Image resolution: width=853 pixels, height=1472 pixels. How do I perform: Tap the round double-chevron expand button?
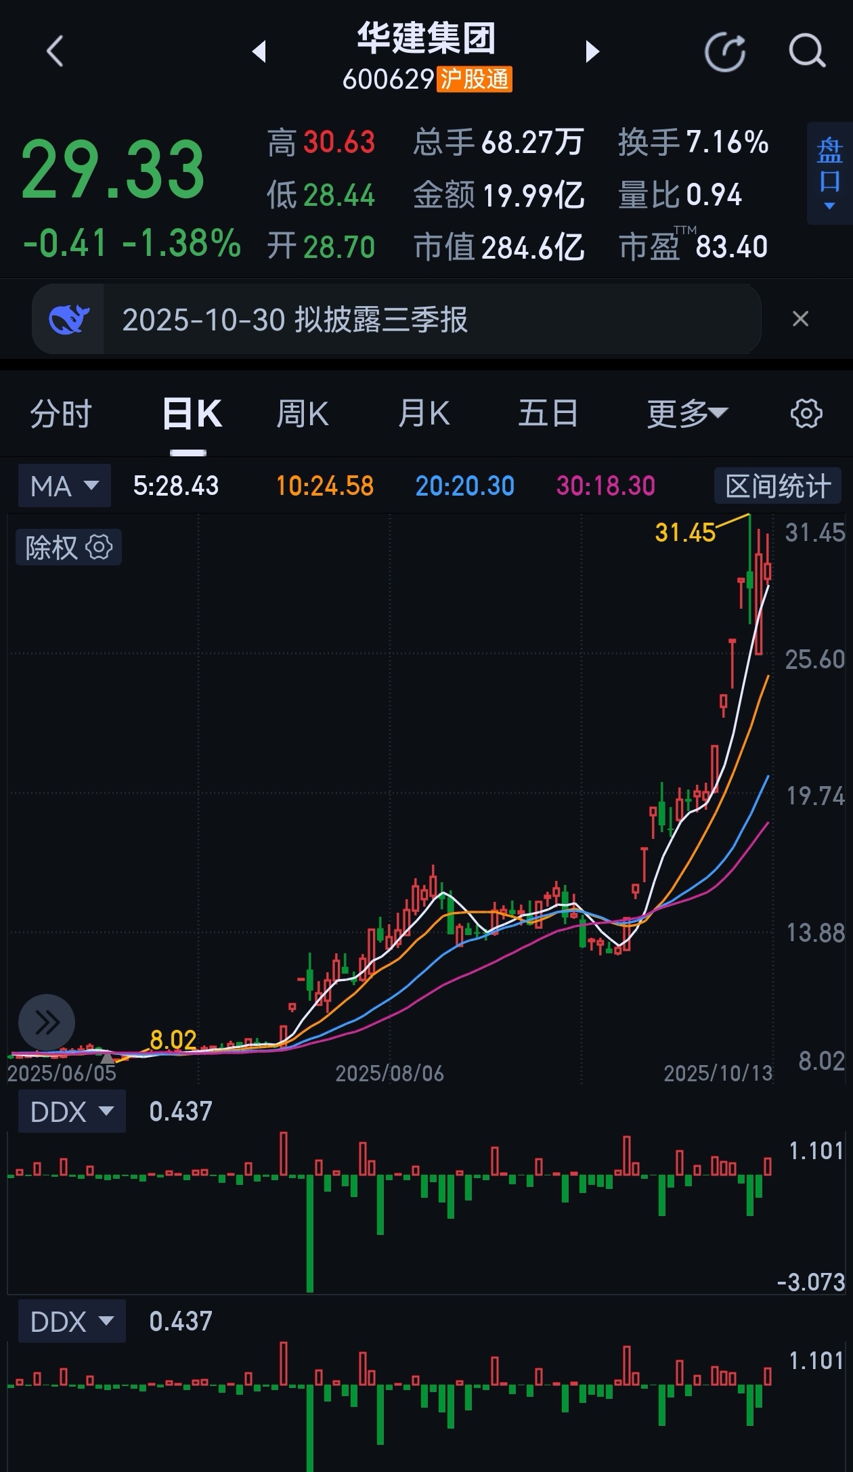pyautogui.click(x=47, y=1022)
